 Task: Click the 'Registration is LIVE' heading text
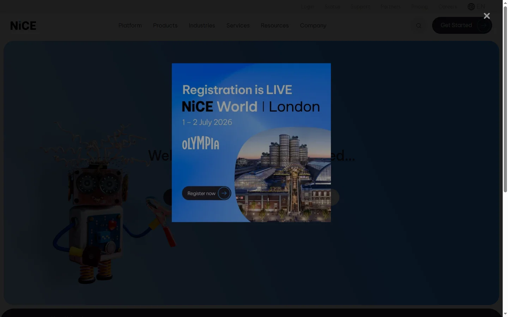coord(237,90)
